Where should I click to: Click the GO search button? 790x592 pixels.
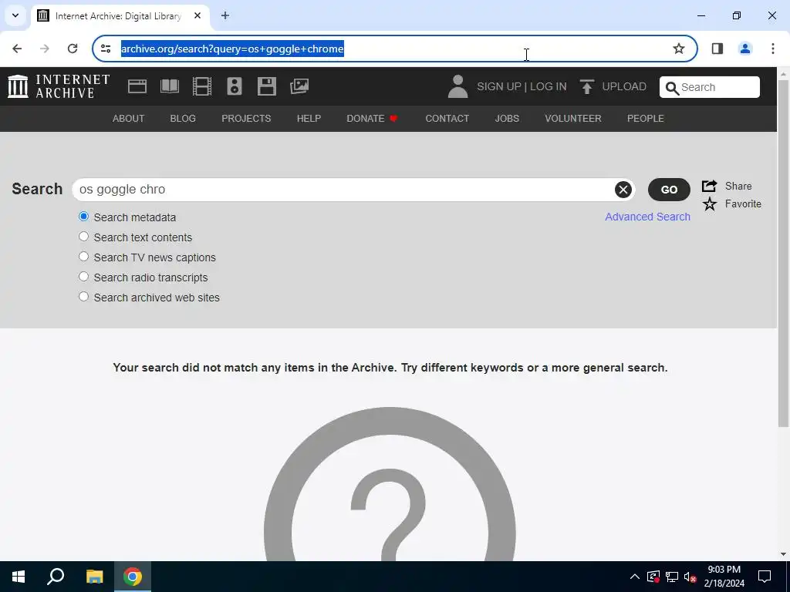[669, 190]
